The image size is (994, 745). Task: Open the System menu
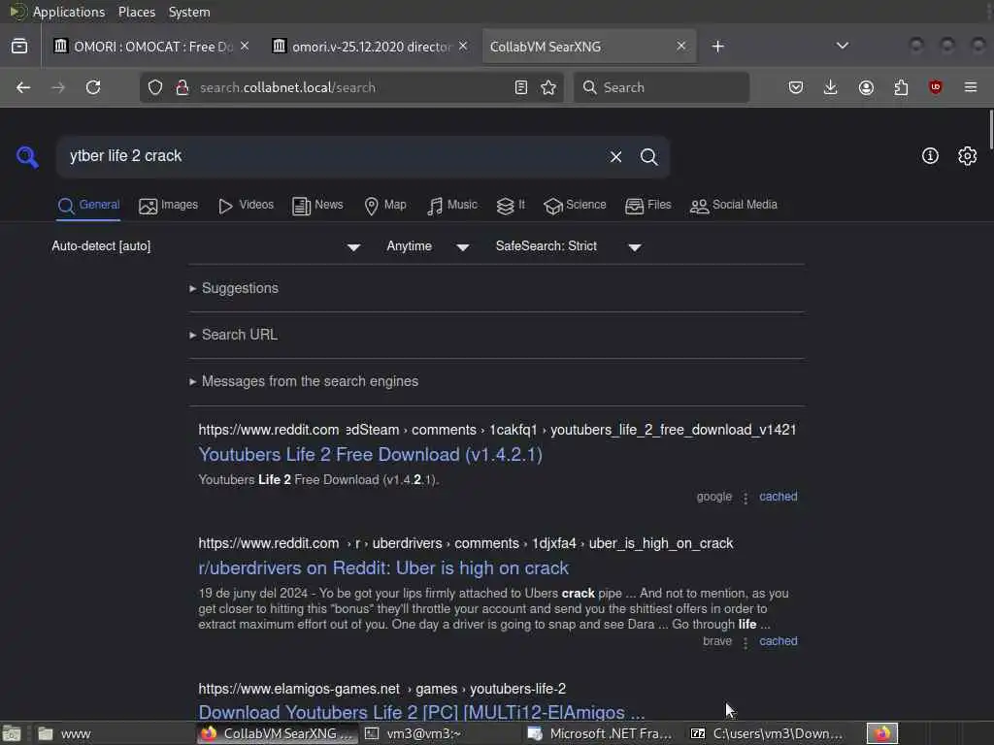coord(189,12)
